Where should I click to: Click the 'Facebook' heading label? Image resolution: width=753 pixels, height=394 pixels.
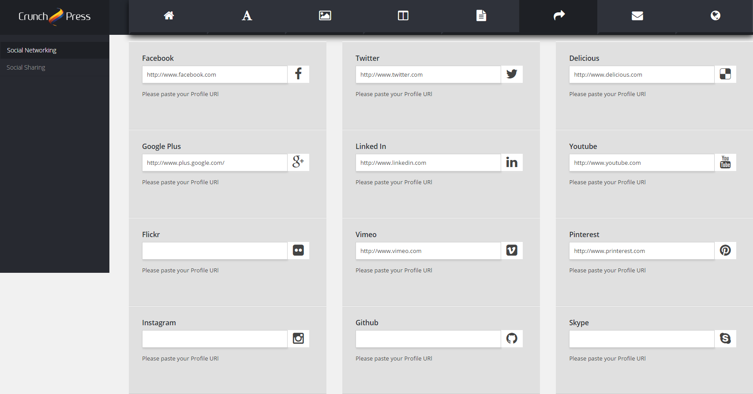(158, 58)
